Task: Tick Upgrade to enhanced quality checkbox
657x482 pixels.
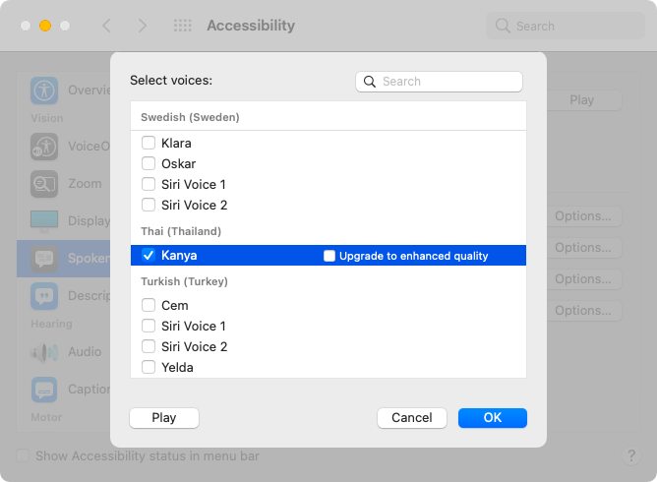Action: pos(329,256)
